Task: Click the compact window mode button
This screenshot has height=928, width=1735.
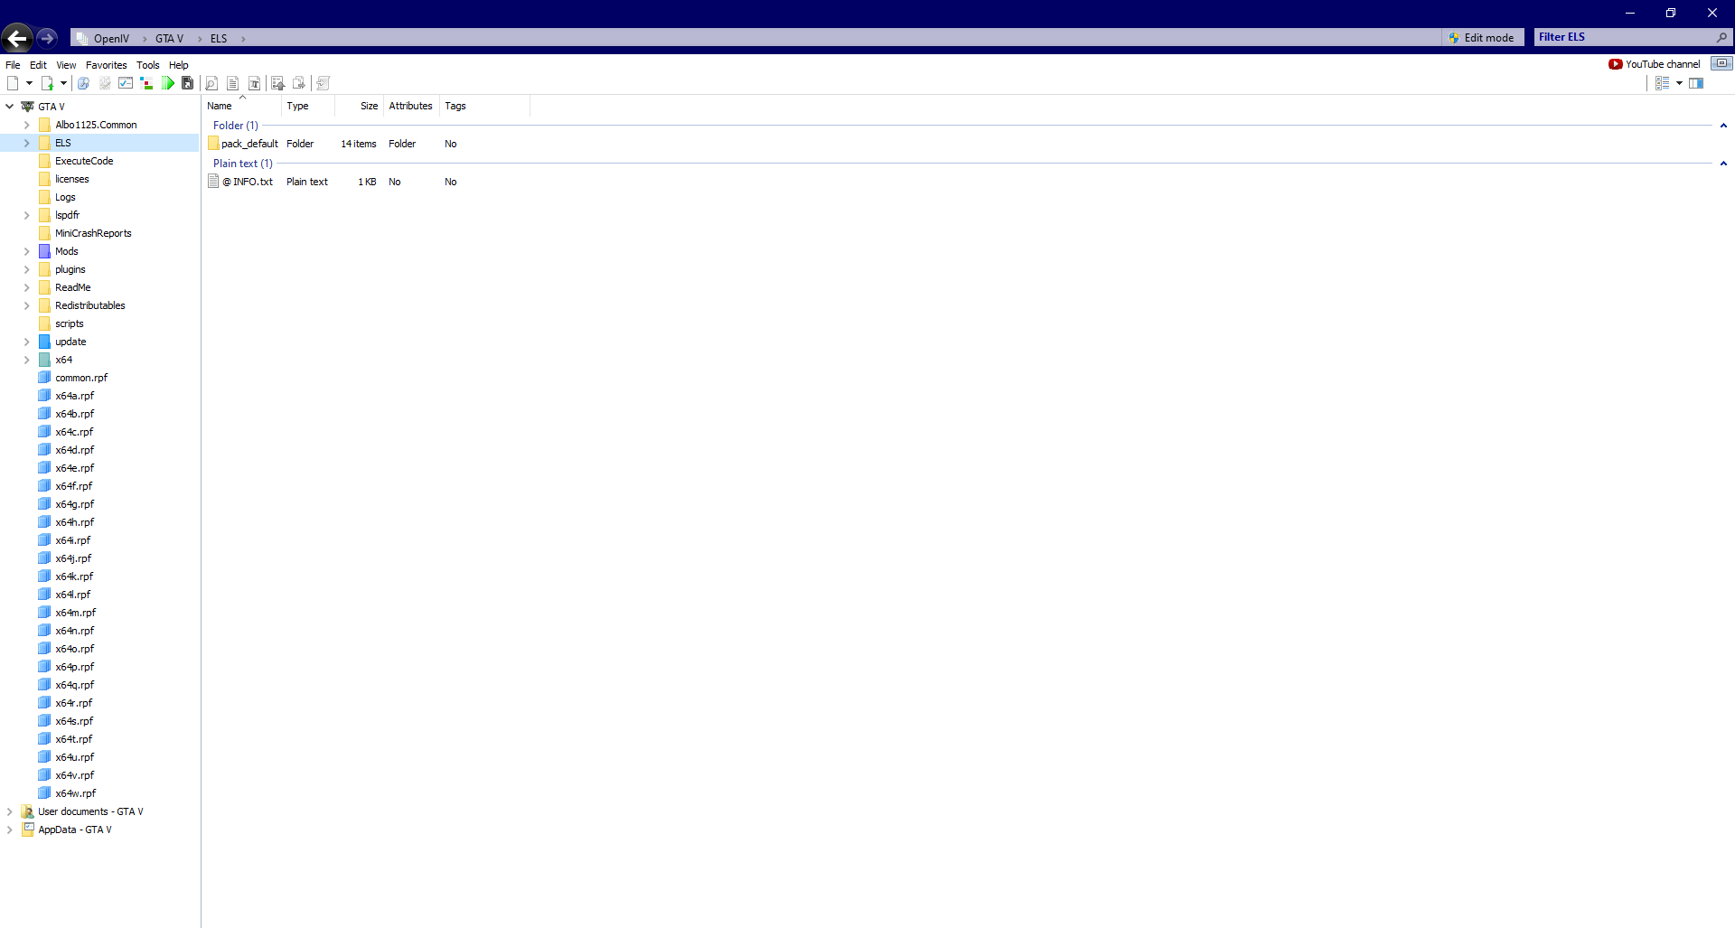Action: [1721, 63]
